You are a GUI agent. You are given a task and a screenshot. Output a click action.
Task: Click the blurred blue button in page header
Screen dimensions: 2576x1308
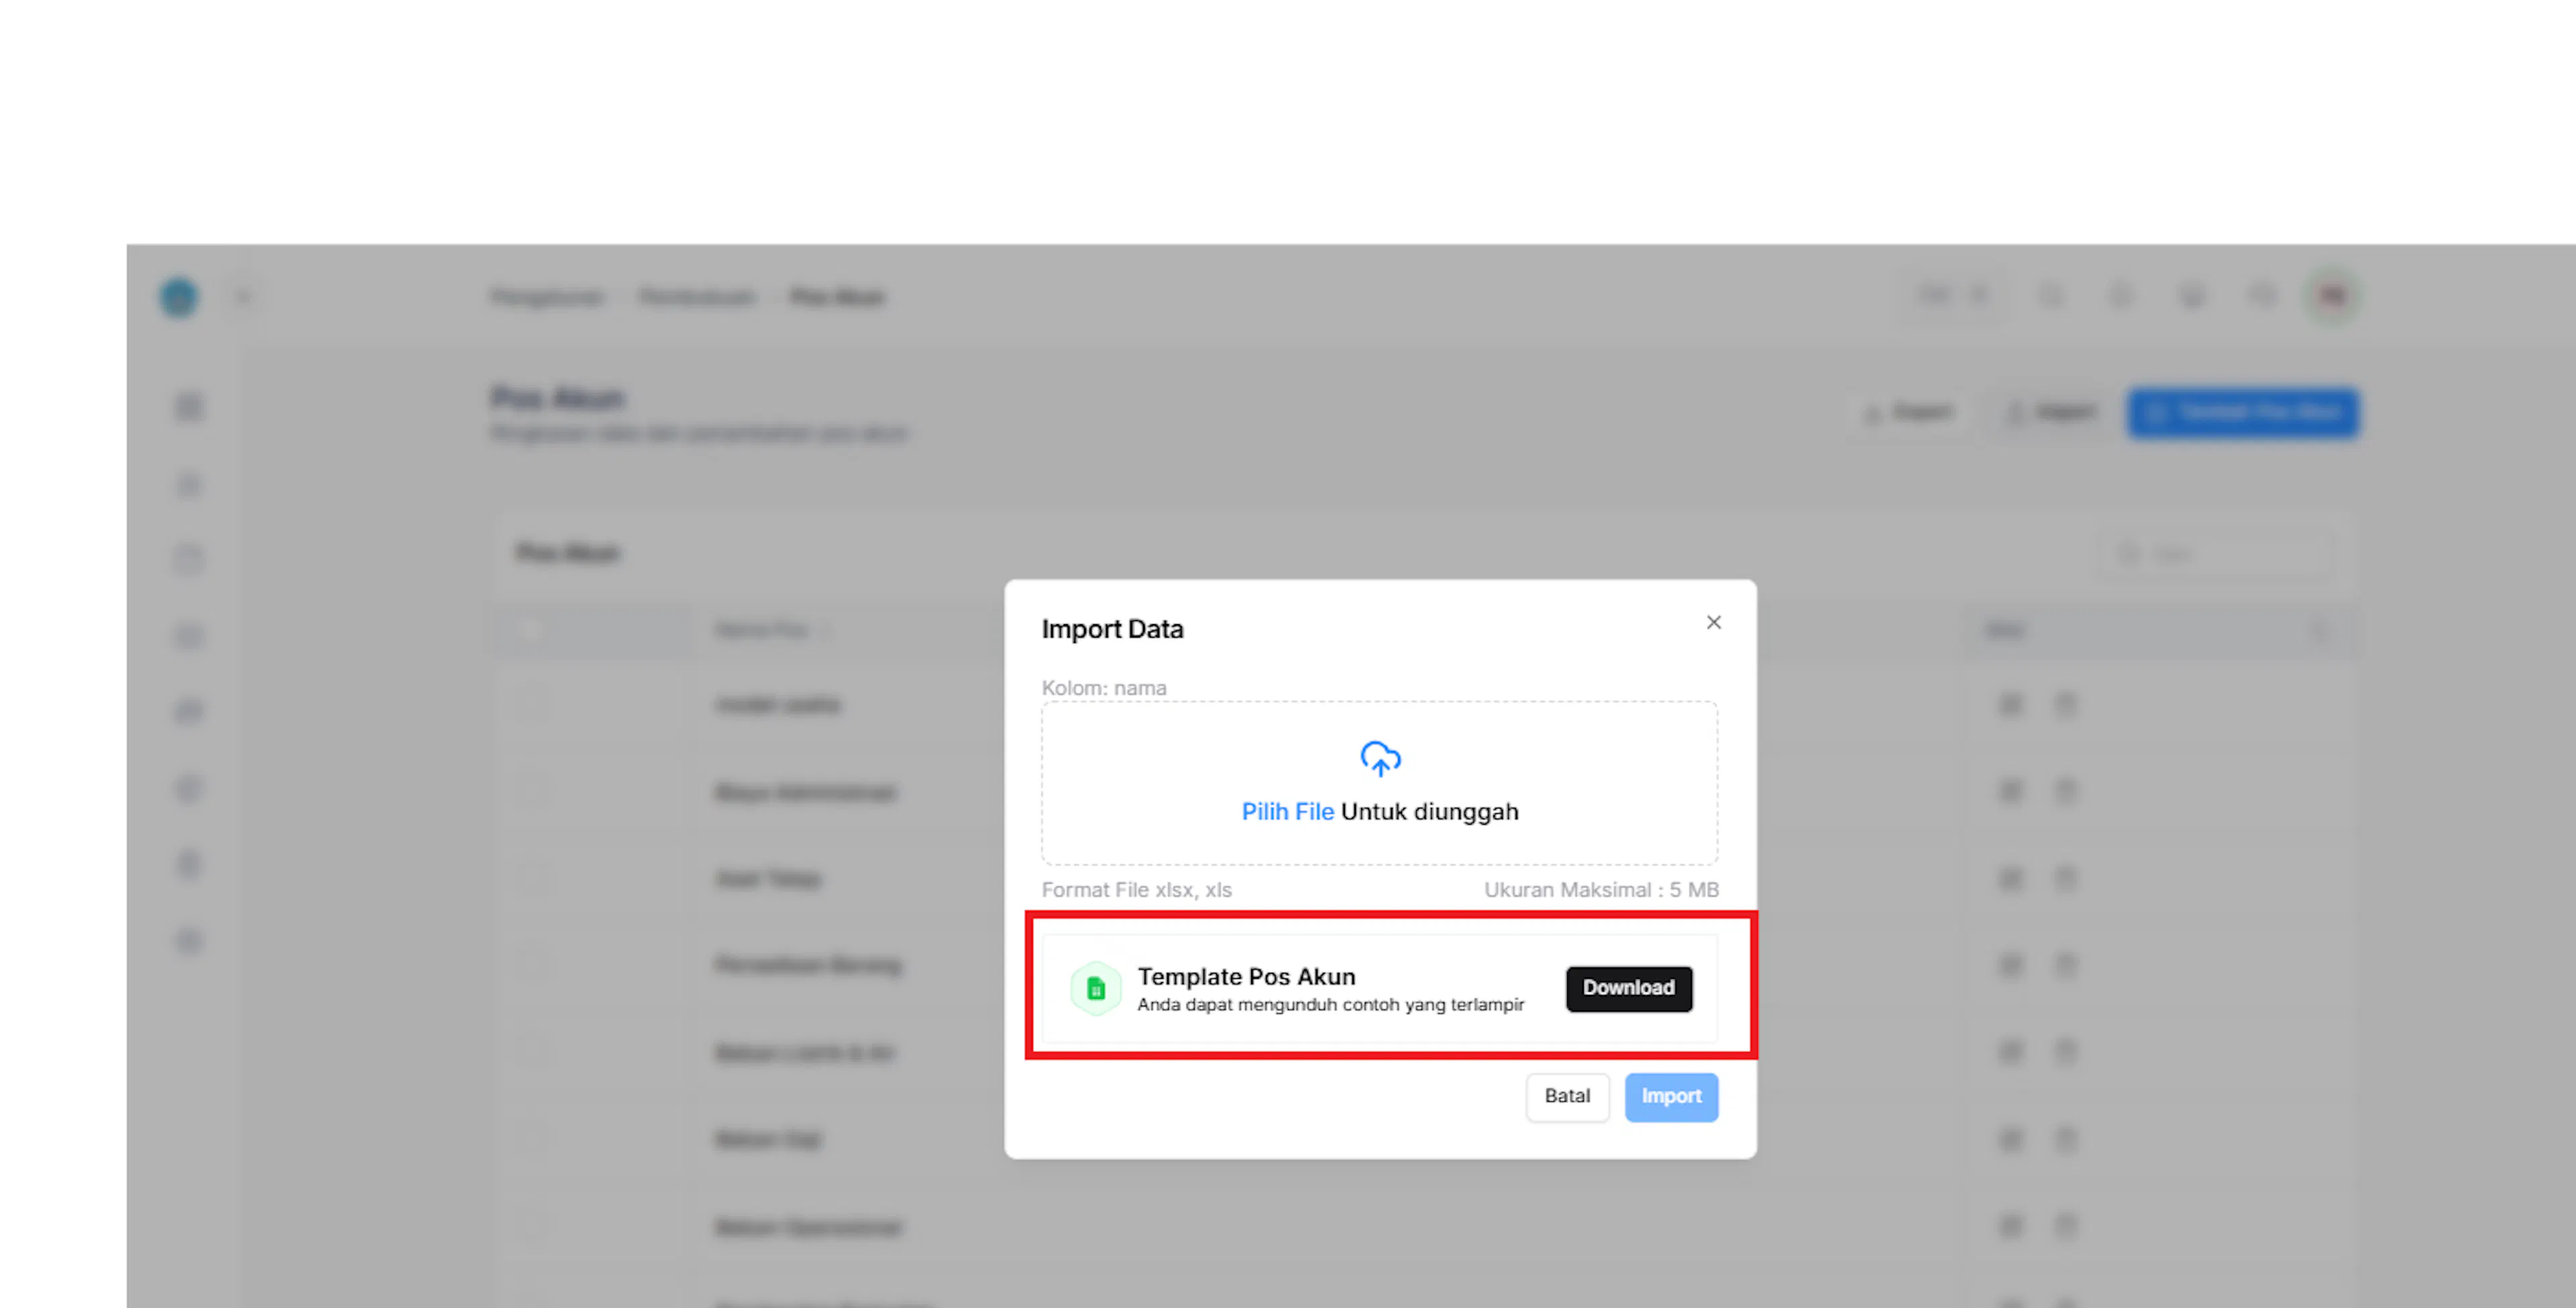[2243, 413]
